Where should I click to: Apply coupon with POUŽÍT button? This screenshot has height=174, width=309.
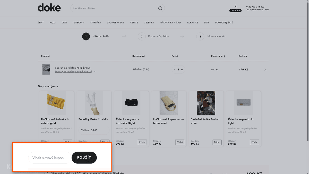(84, 158)
